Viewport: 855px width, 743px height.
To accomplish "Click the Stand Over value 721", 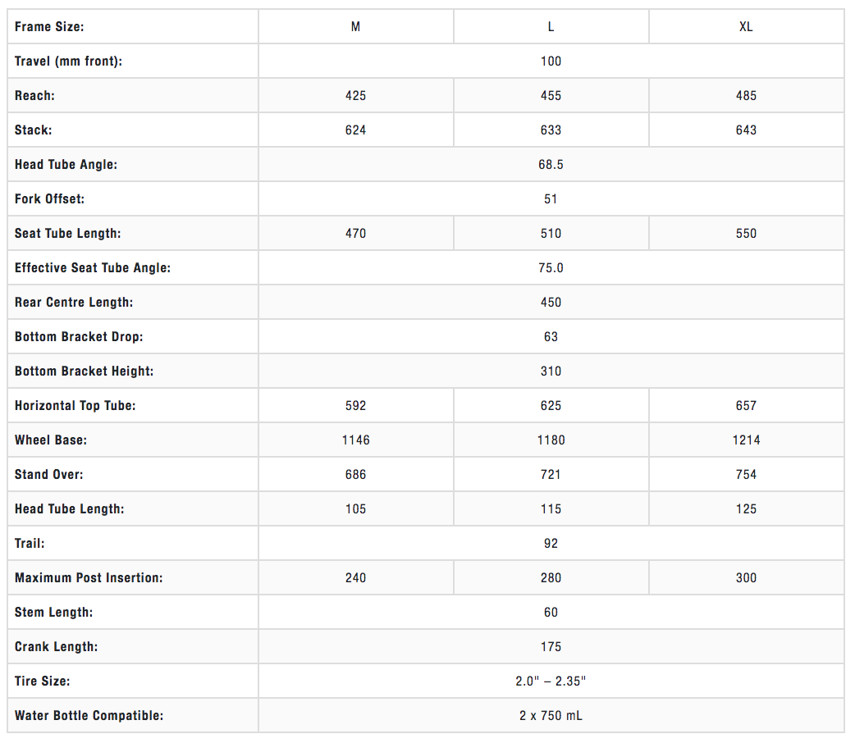I will (551, 475).
